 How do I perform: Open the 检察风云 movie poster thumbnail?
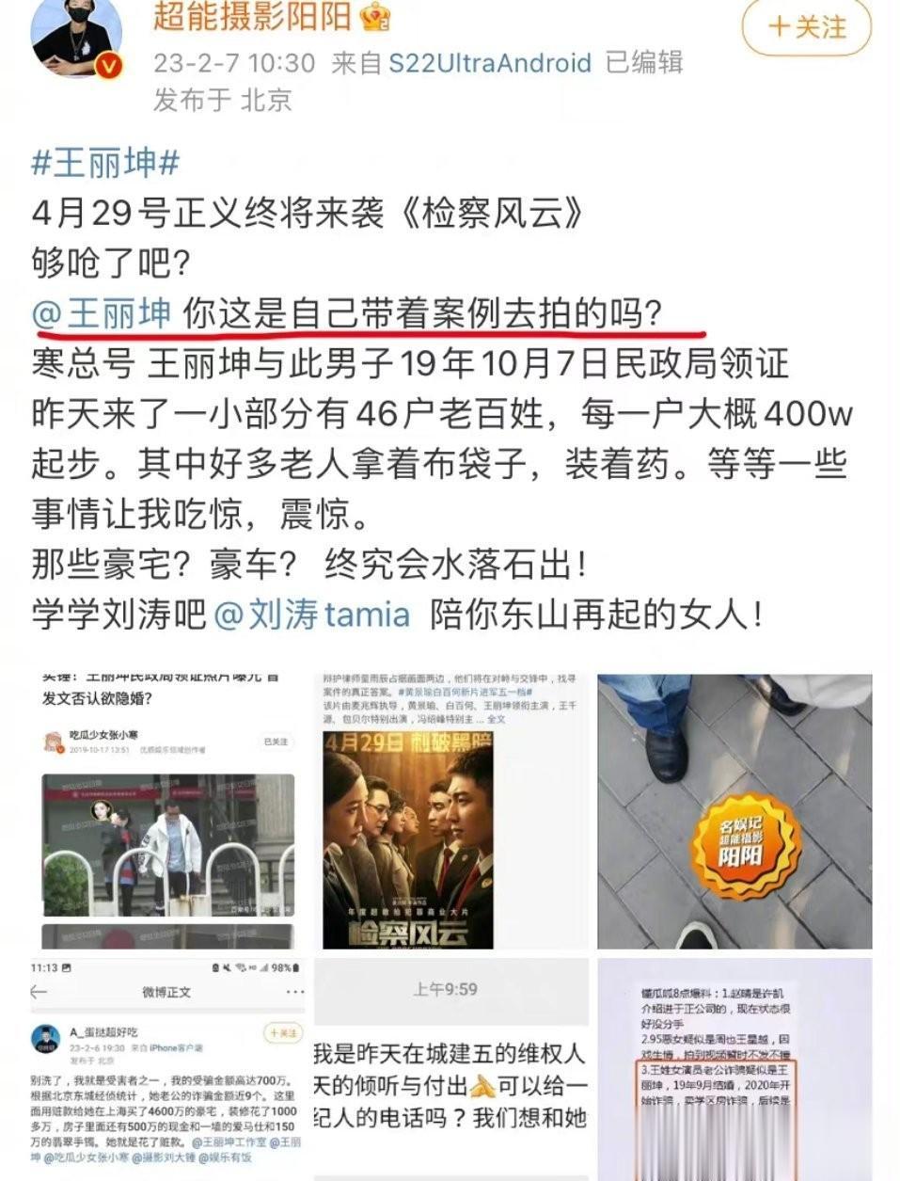pos(451,811)
